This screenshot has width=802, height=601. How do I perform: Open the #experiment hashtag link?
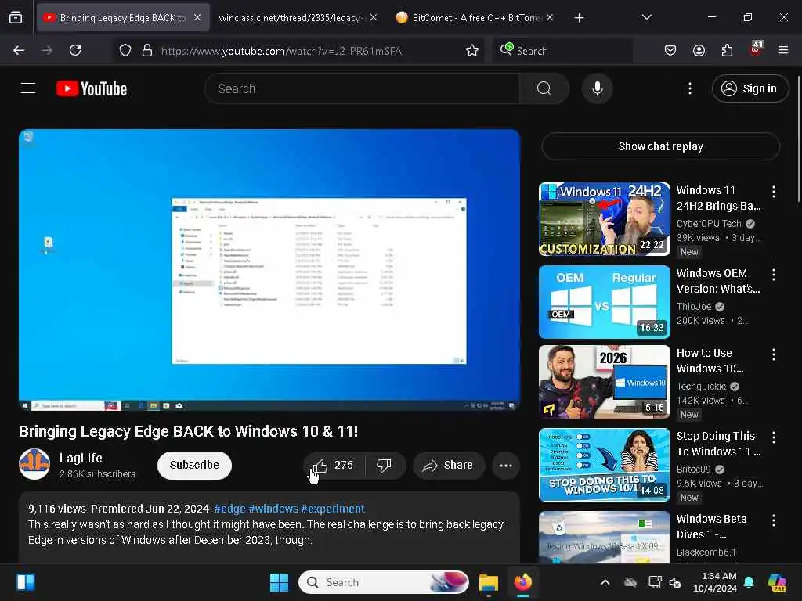pyautogui.click(x=333, y=509)
